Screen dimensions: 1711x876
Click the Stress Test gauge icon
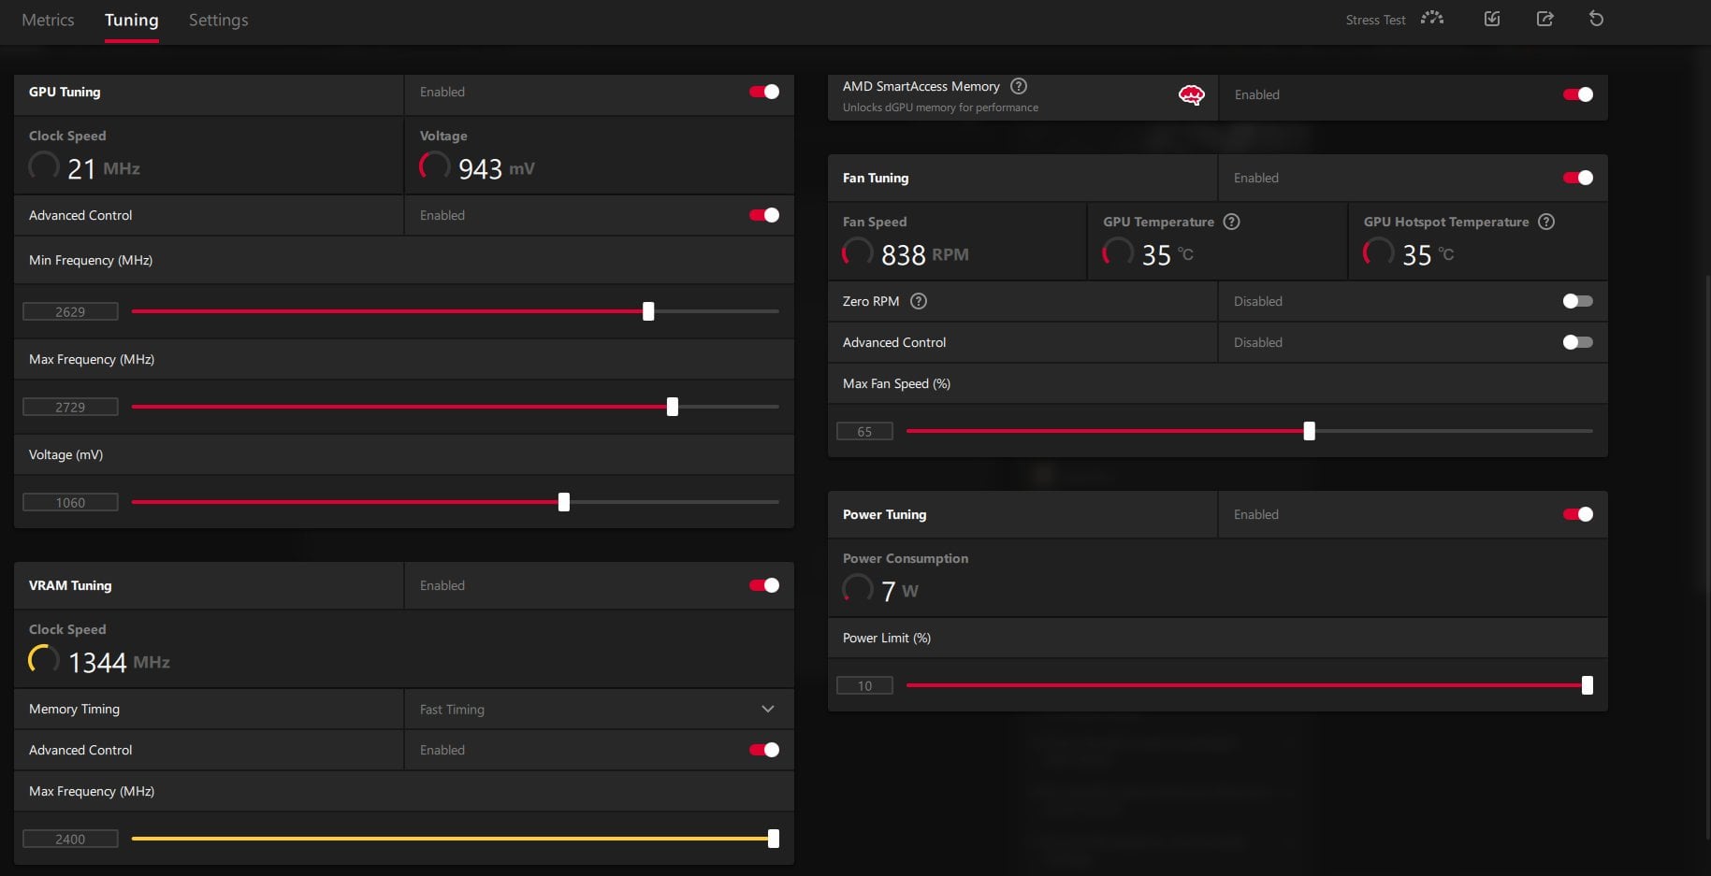pyautogui.click(x=1431, y=19)
